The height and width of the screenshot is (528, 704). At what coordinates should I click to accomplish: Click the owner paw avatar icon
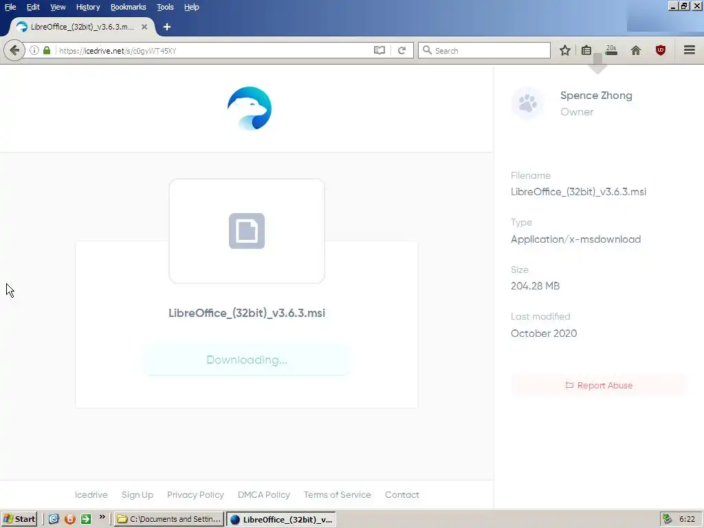[x=527, y=103]
